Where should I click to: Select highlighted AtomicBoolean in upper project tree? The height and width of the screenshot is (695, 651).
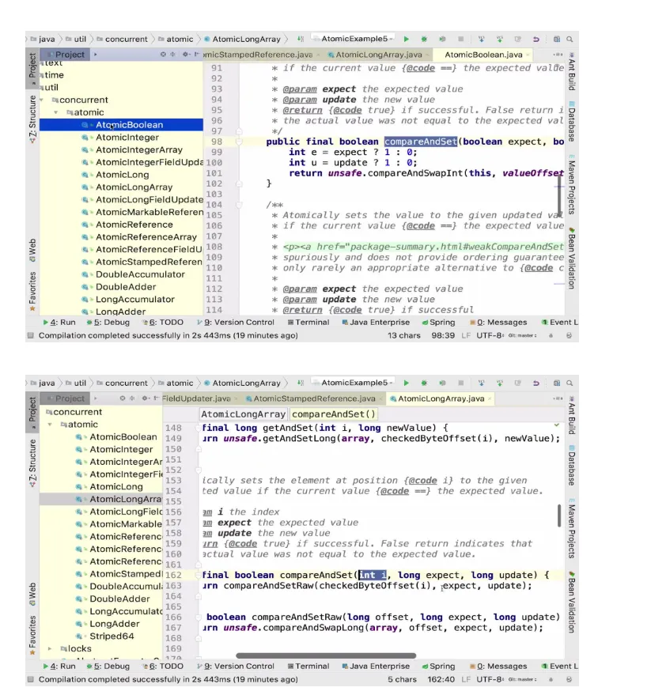pyautogui.click(x=121, y=125)
